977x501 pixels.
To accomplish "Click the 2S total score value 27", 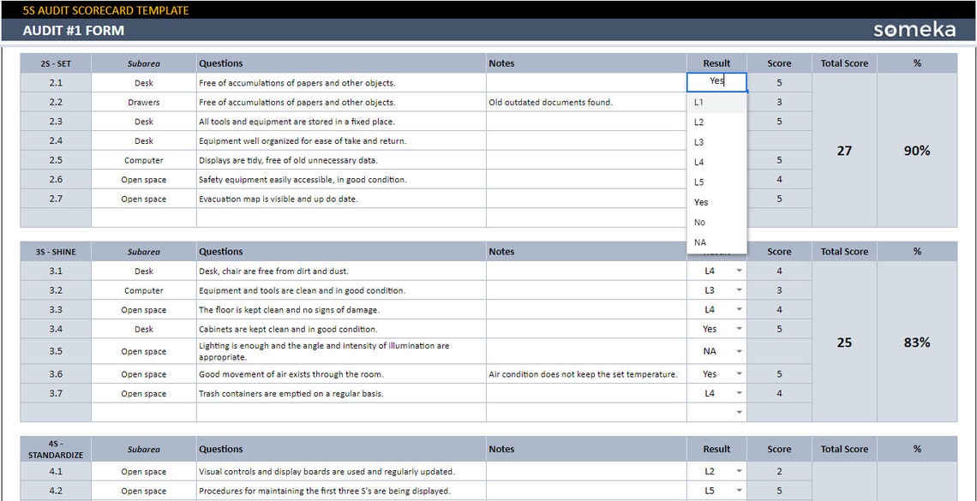I will point(844,151).
